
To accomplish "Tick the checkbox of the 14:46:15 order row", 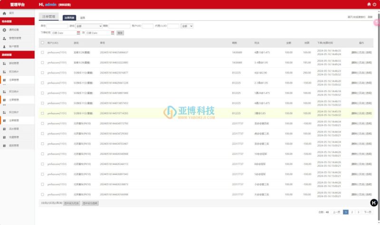I will [x=42, y=103].
